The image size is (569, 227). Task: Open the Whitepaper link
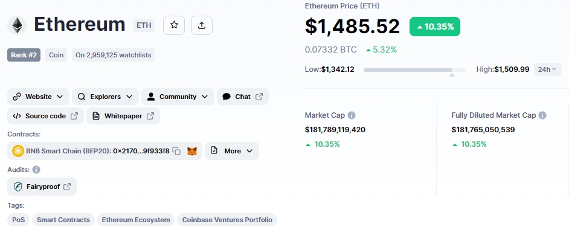pos(123,116)
